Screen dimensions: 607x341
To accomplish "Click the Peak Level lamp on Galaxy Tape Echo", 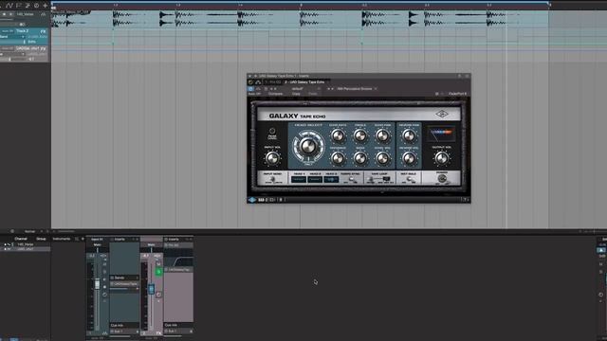I will [272, 131].
